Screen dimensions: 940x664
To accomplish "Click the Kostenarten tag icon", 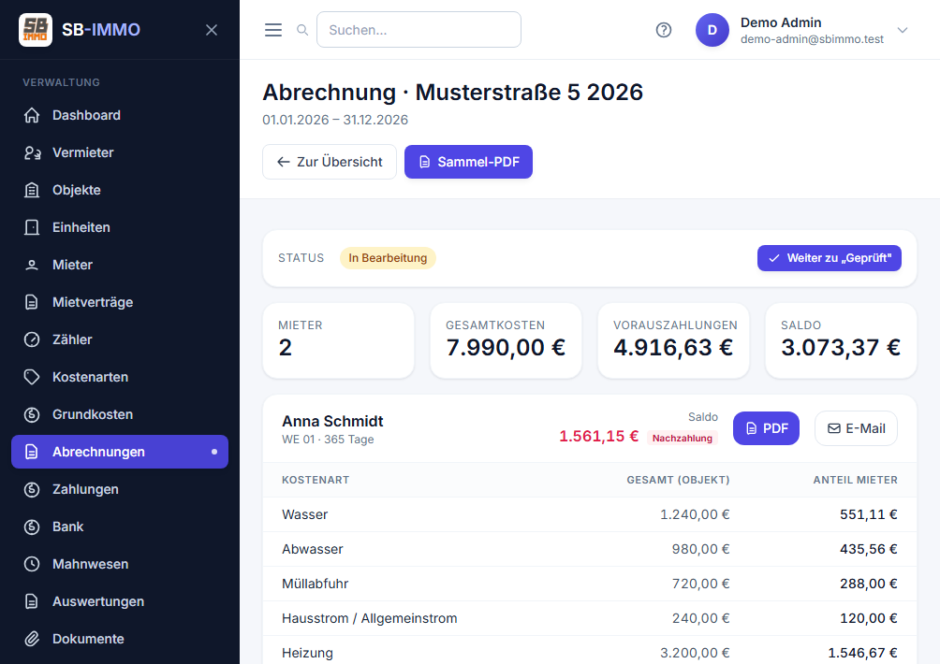I will [x=32, y=377].
